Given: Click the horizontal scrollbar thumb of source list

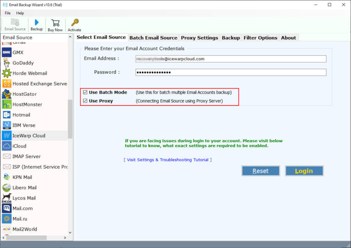Looking at the screenshot, I should coord(27,238).
